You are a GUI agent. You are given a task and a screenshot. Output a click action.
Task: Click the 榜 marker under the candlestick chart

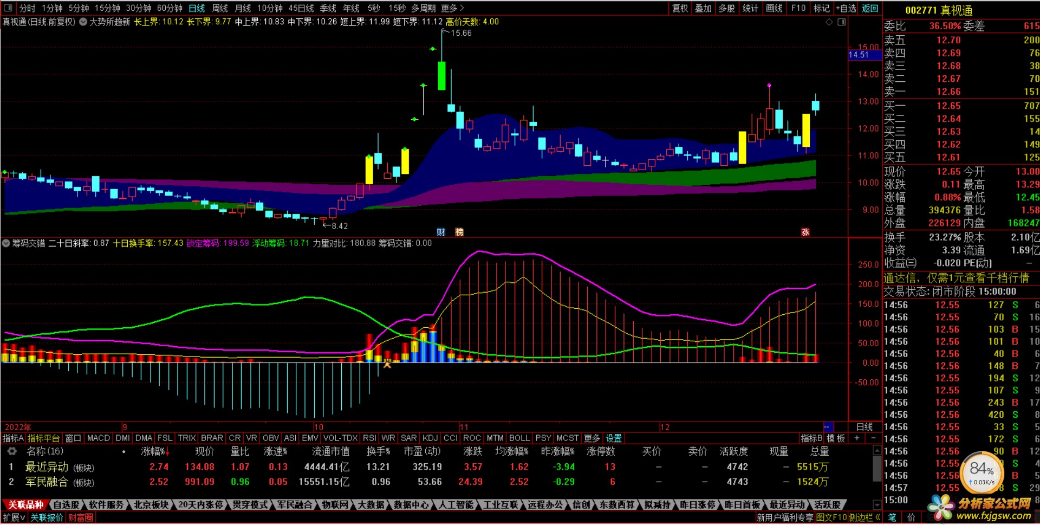(459, 232)
